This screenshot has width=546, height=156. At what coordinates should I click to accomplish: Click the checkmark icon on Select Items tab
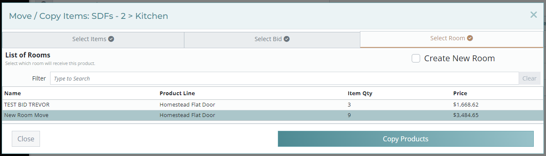111,39
